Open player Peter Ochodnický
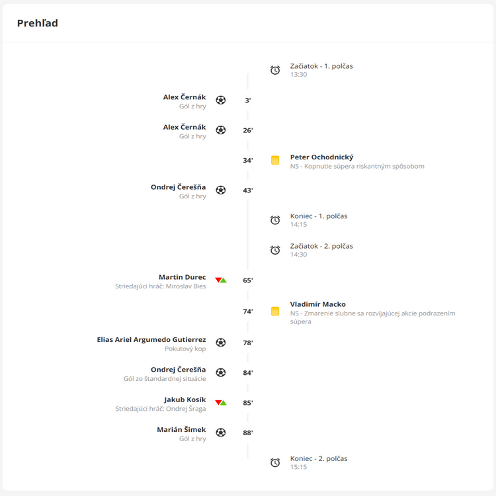The height and width of the screenshot is (496, 496). click(321, 157)
